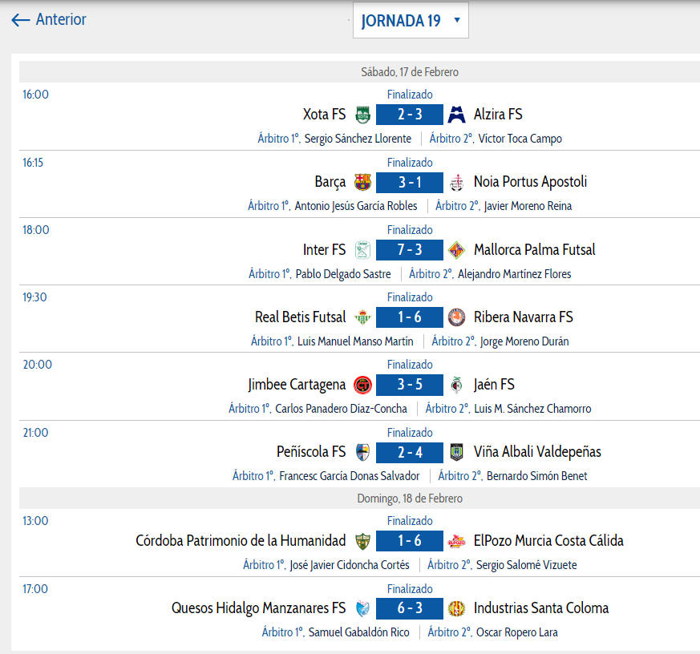Click the ElPozo Murcia logo

(x=456, y=541)
